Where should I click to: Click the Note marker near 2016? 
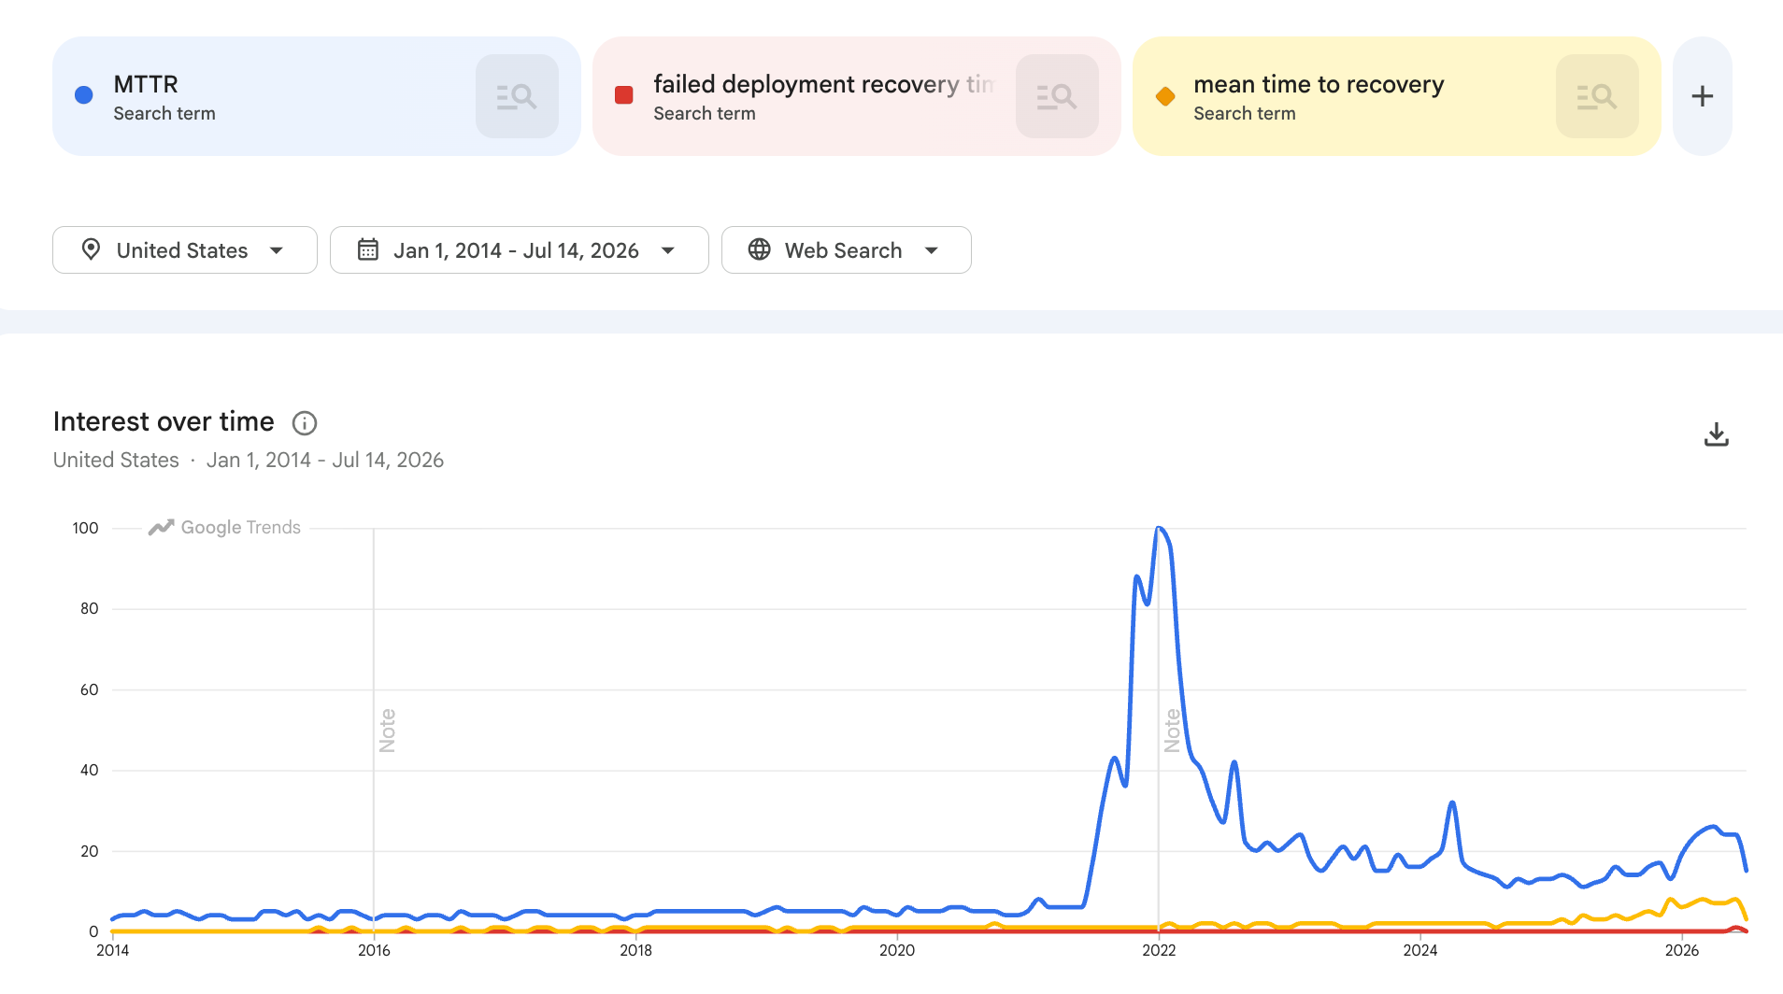(387, 731)
